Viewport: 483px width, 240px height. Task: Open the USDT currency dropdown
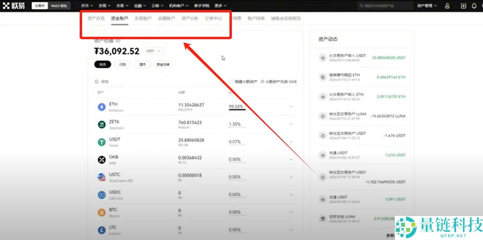click(155, 51)
